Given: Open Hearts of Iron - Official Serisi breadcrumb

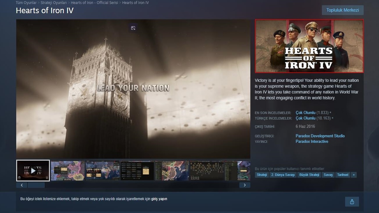Looking at the screenshot, I should point(94,3).
